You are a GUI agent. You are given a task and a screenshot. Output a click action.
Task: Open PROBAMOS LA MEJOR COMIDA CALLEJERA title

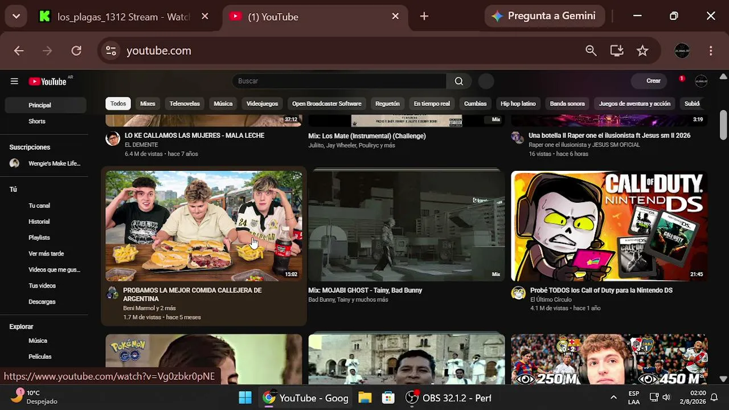(193, 294)
